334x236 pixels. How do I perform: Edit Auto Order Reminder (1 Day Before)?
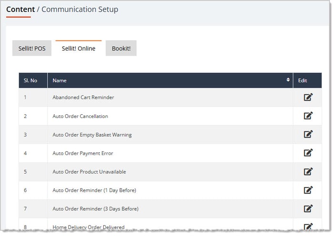click(308, 190)
